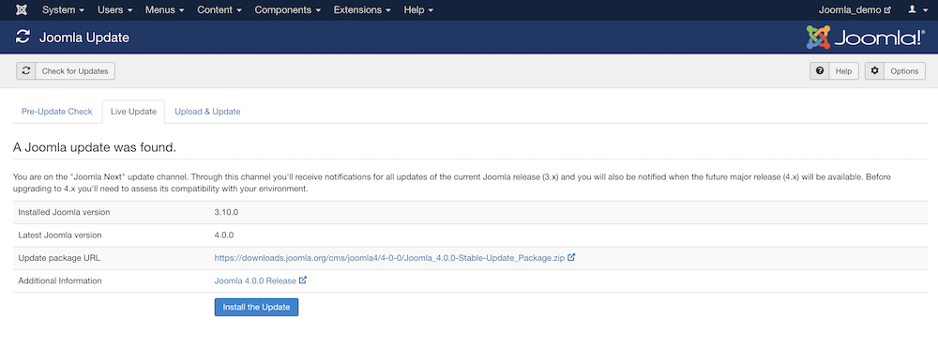Open the Extensions dropdown menu
Image resolution: width=938 pixels, height=349 pixels.
(x=362, y=10)
